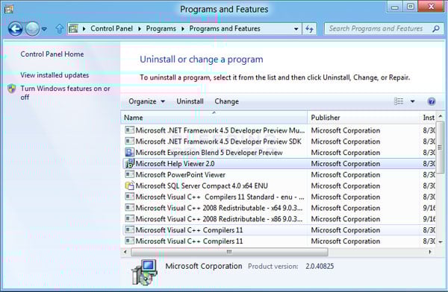Open View installed updates link

click(x=55, y=75)
